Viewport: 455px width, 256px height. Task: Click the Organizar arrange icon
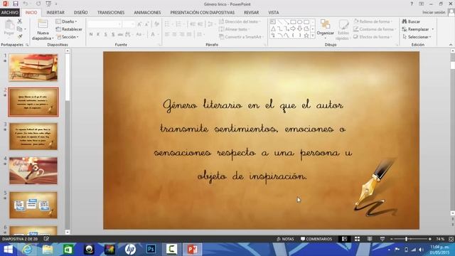[x=326, y=24]
